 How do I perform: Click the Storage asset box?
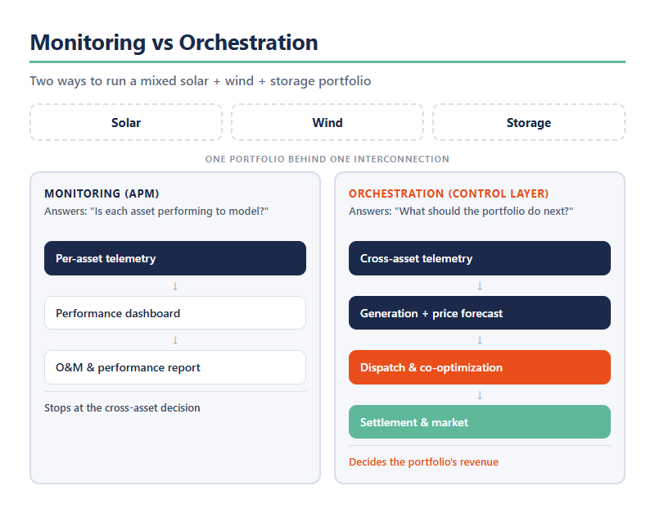[x=529, y=122]
